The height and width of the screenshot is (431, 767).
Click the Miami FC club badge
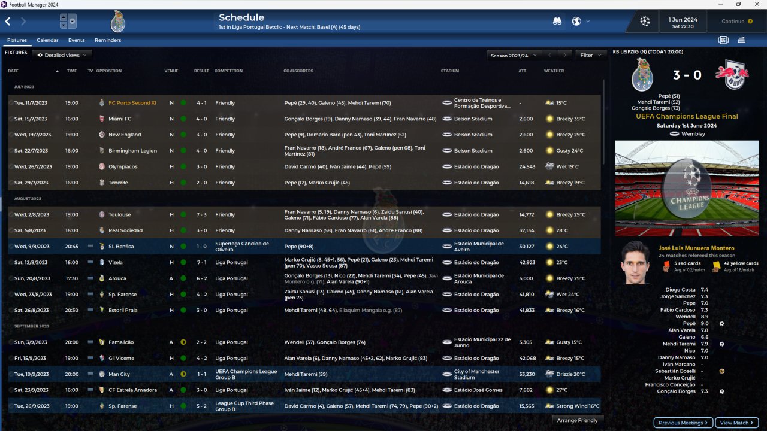(x=102, y=119)
